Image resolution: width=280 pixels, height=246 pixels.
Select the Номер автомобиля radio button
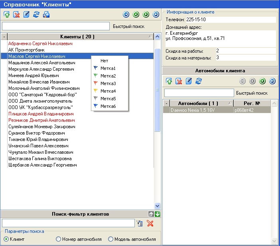(59, 239)
